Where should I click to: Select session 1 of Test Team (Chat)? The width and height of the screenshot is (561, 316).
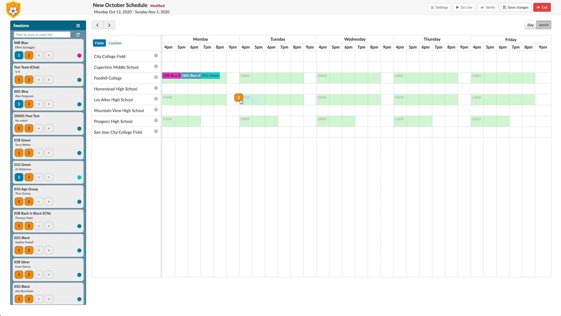point(19,80)
